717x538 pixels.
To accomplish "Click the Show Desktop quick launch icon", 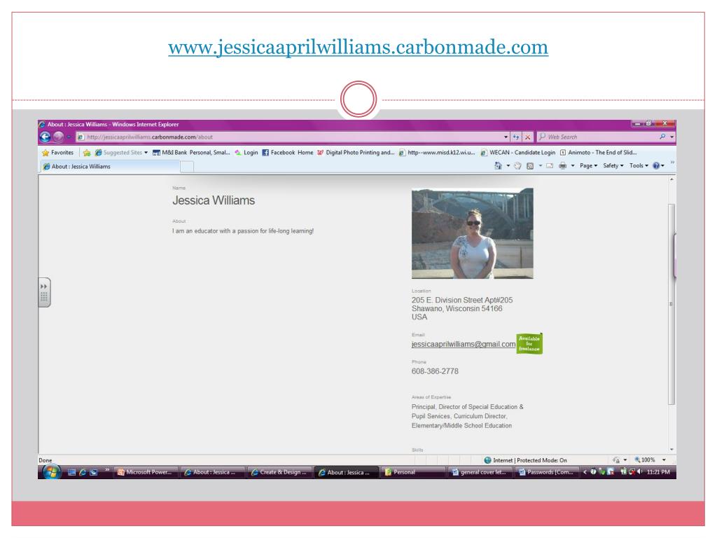I will (72, 472).
